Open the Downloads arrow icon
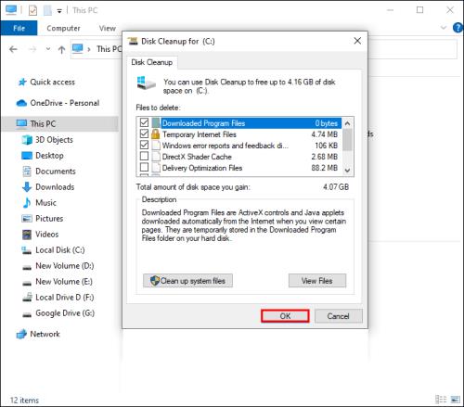This screenshot has width=464, height=407. tap(27, 187)
